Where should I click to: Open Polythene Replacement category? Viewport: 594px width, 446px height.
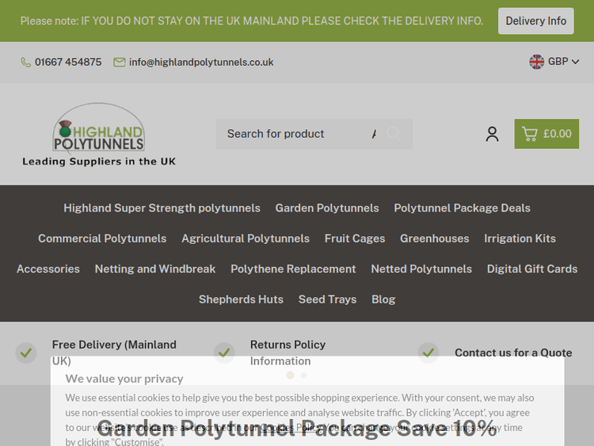[x=293, y=269]
